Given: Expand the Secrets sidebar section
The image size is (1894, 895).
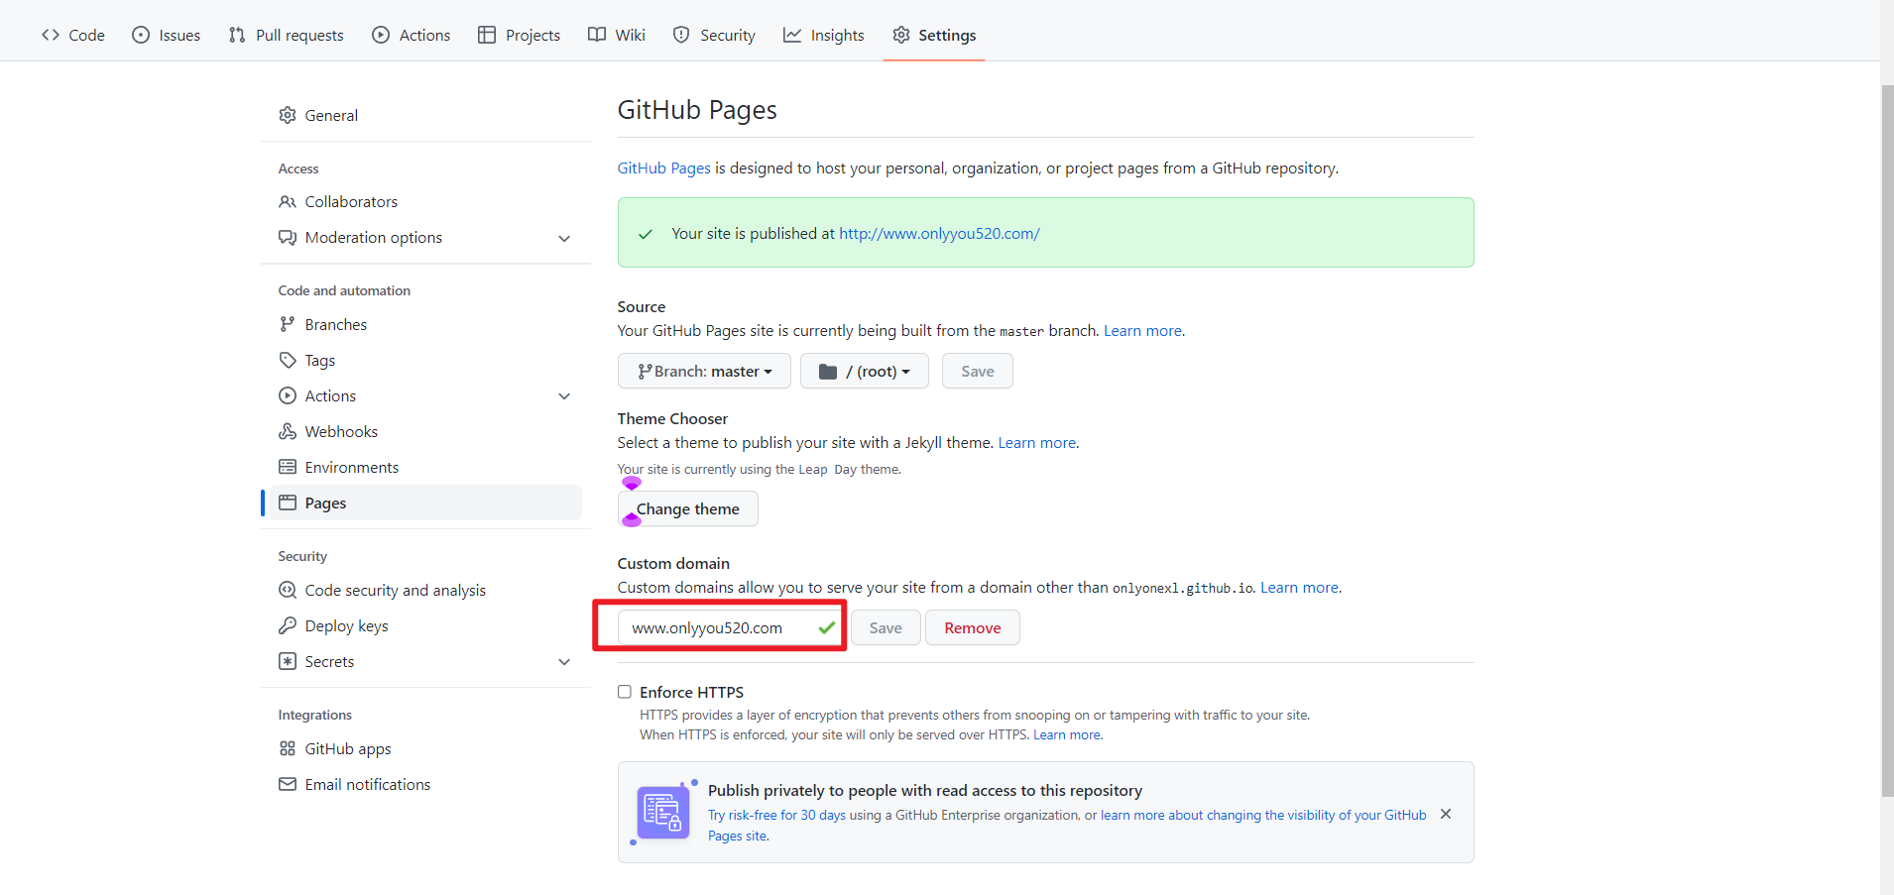Looking at the screenshot, I should click(x=564, y=661).
